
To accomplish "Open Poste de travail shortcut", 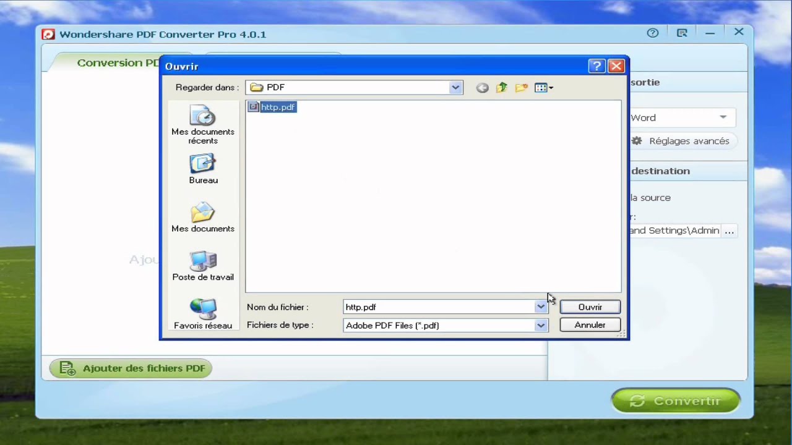I will pos(203,266).
